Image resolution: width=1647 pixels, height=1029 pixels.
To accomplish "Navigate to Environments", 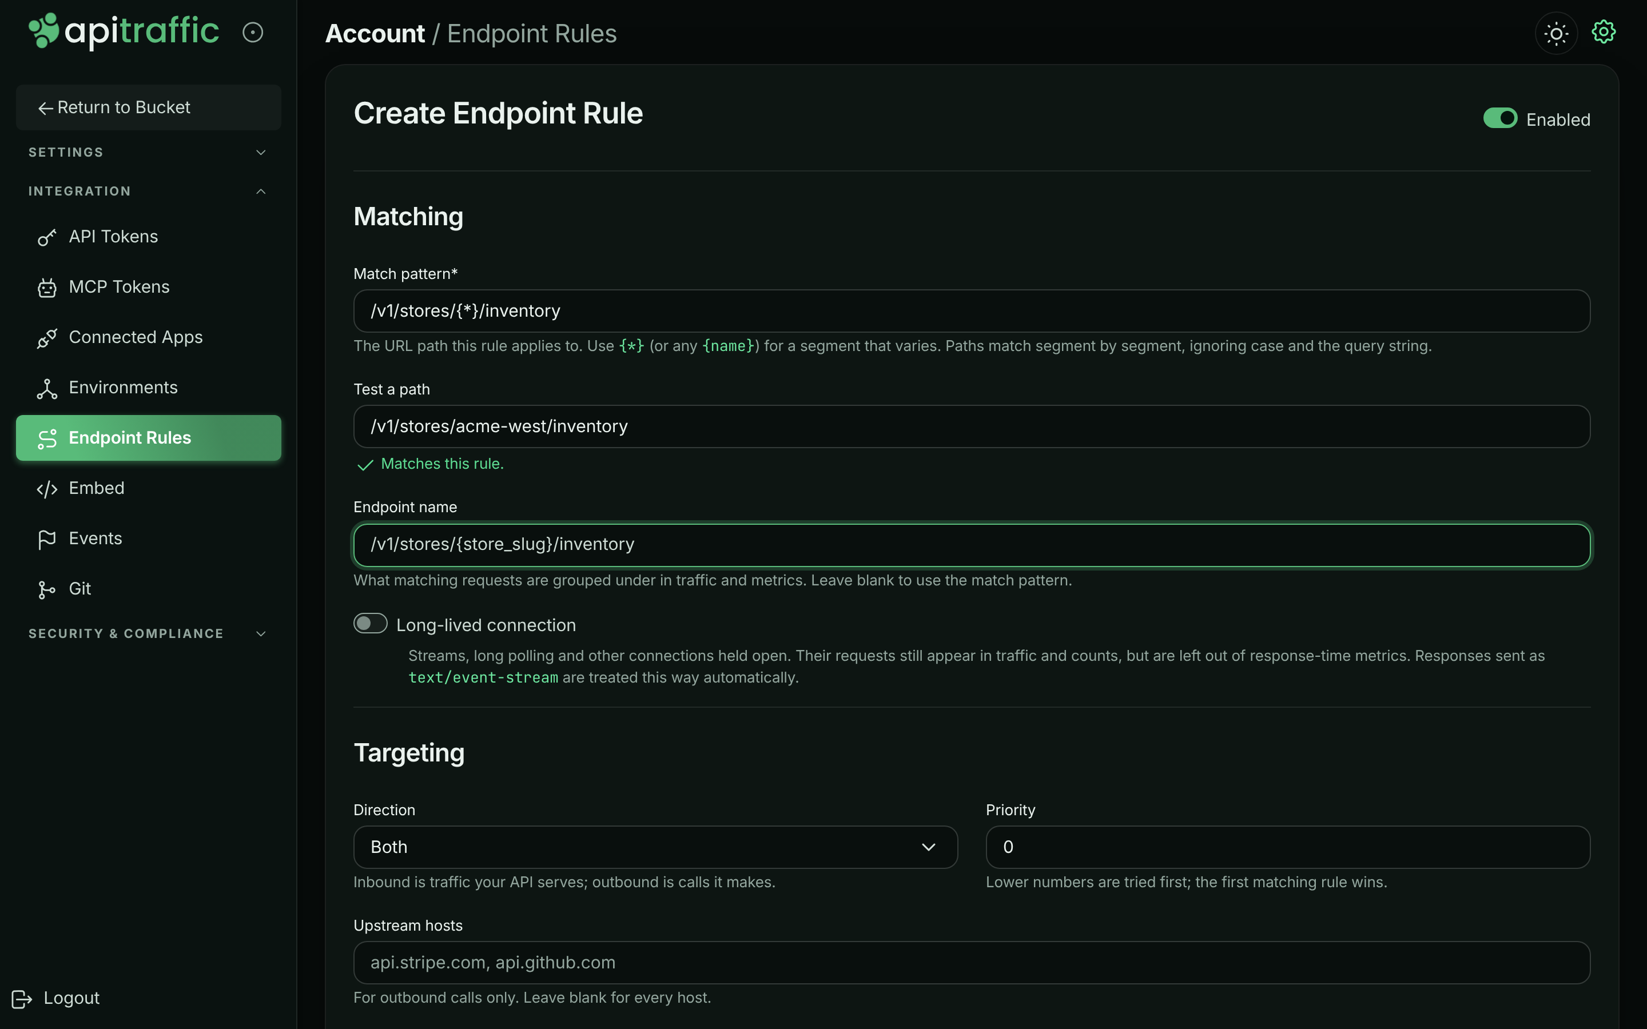I will 148,388.
